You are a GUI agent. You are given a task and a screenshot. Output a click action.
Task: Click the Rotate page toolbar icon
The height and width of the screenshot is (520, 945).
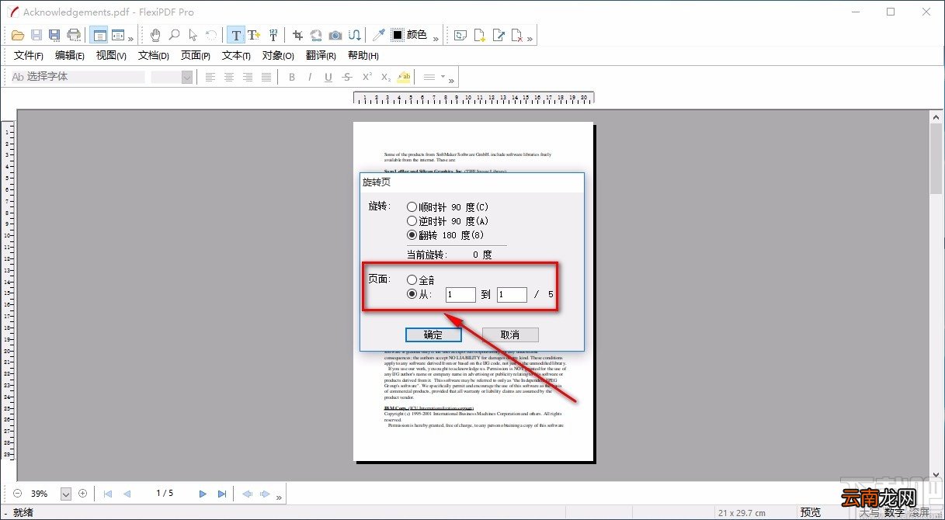coord(461,35)
